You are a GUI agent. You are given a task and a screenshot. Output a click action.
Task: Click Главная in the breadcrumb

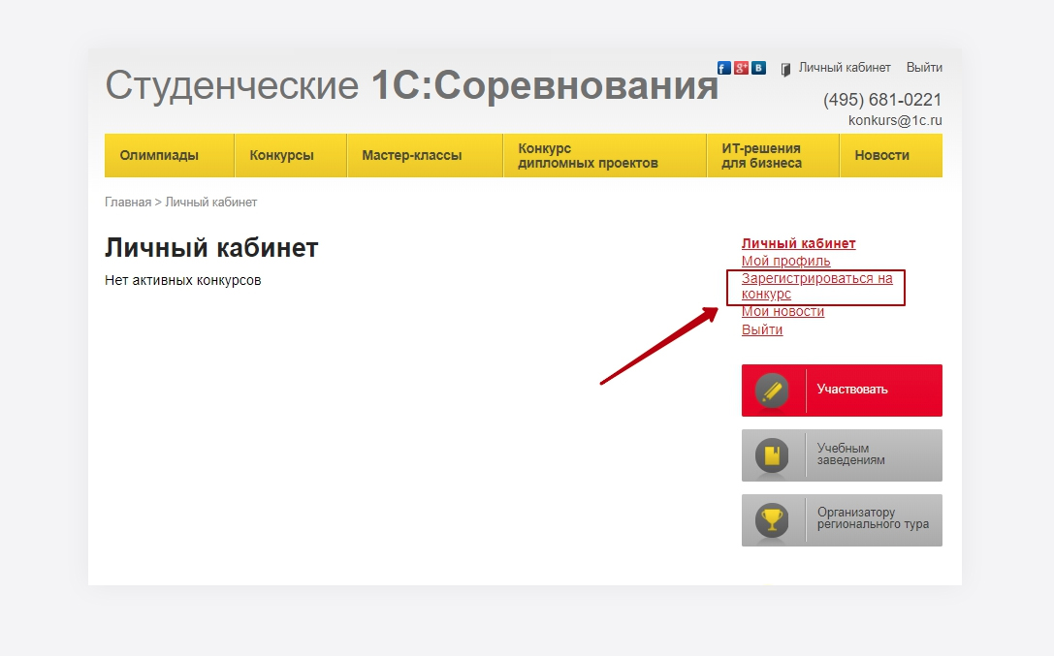tap(127, 203)
